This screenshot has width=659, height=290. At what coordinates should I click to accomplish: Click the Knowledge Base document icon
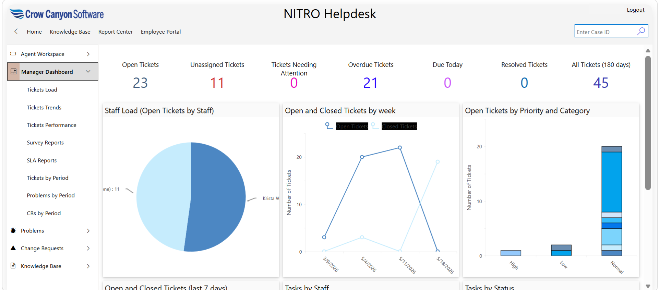tap(13, 266)
